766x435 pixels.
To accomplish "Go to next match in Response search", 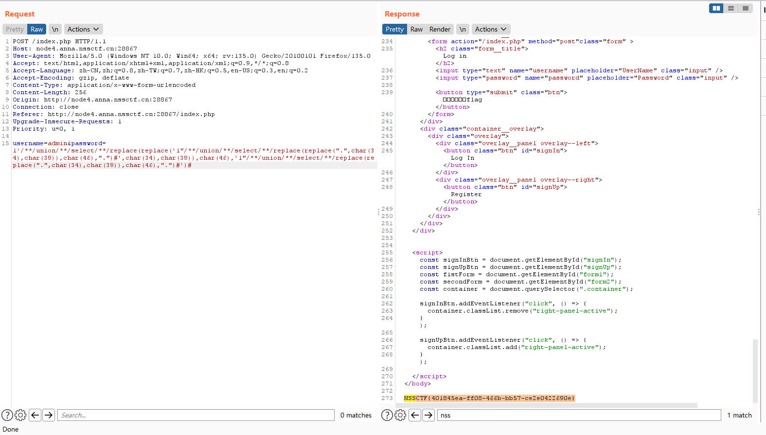I will click(428, 415).
